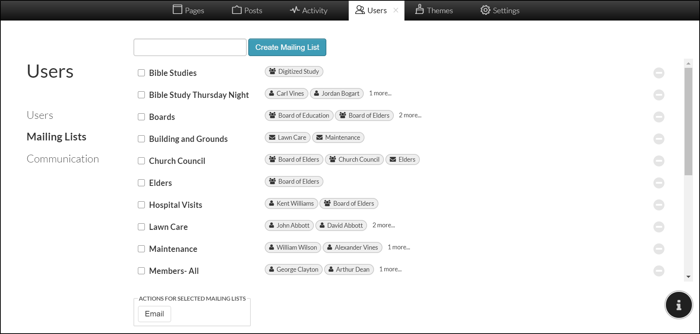Select the Hospital Visits checkbox

click(141, 205)
